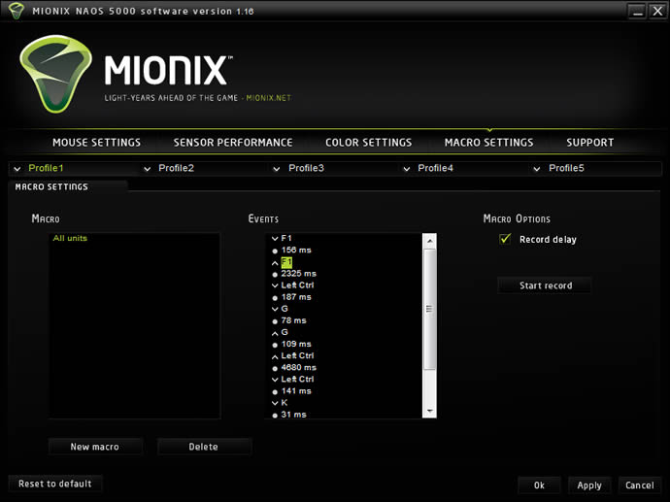Expand the chevron beside Profile3

click(x=277, y=169)
